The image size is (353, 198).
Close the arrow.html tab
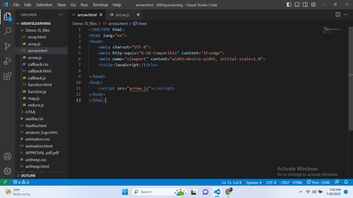[x=101, y=15]
